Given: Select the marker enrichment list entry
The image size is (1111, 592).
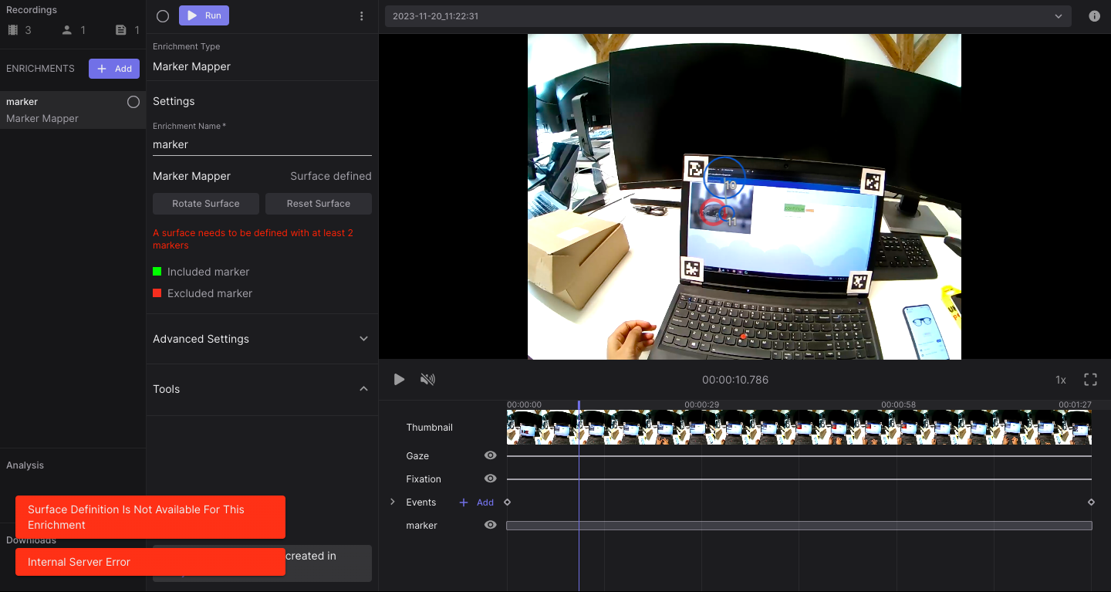Looking at the screenshot, I should 73,110.
